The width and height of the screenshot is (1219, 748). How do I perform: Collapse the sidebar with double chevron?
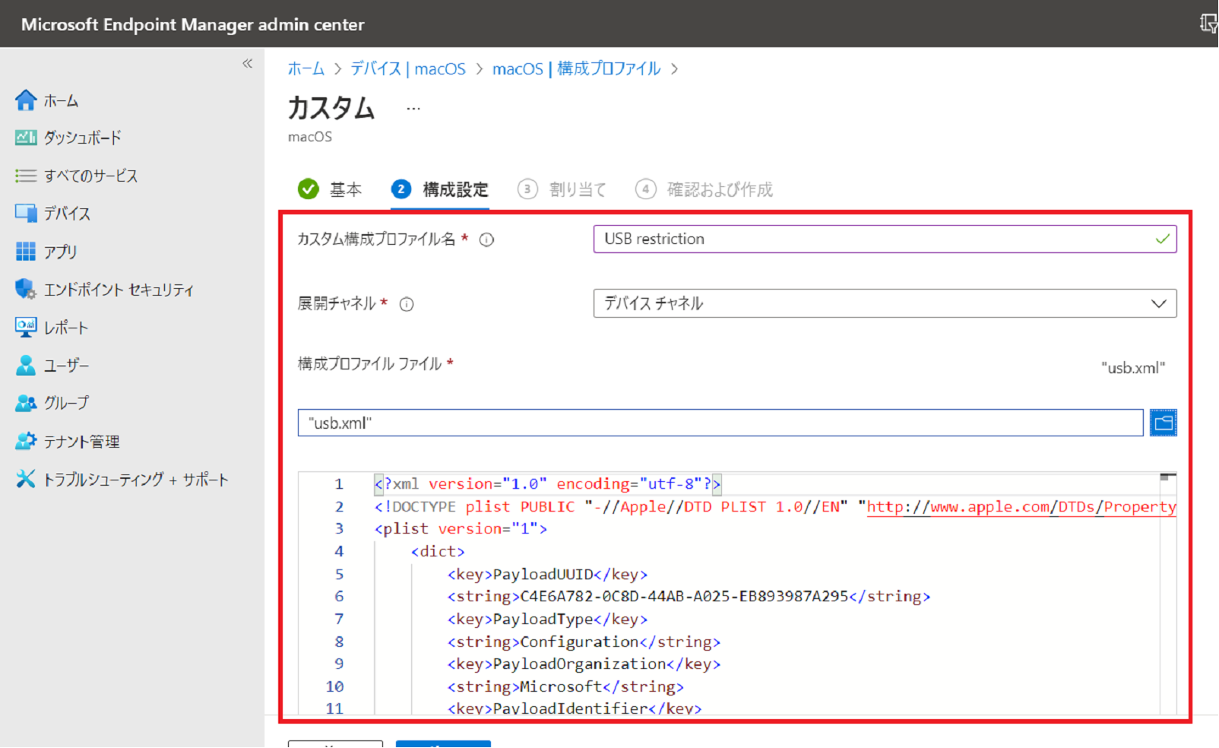(x=248, y=63)
